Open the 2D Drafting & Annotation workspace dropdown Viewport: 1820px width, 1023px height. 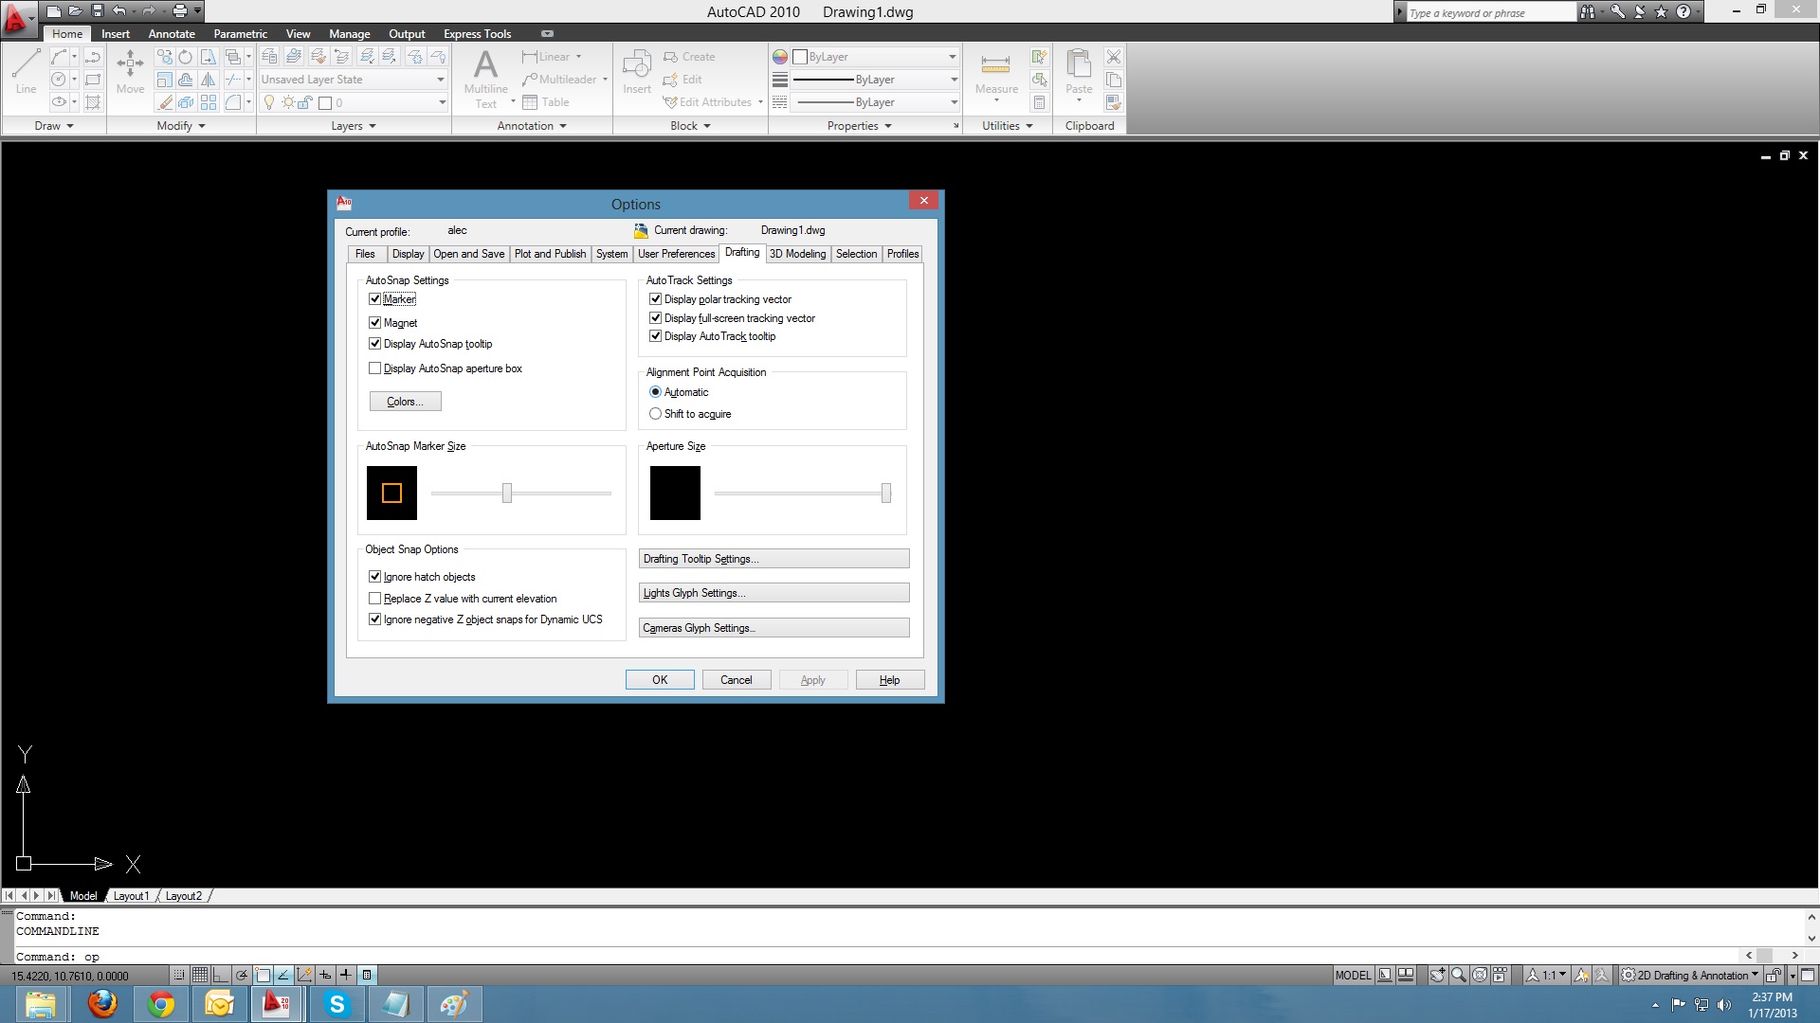pyautogui.click(x=1690, y=975)
